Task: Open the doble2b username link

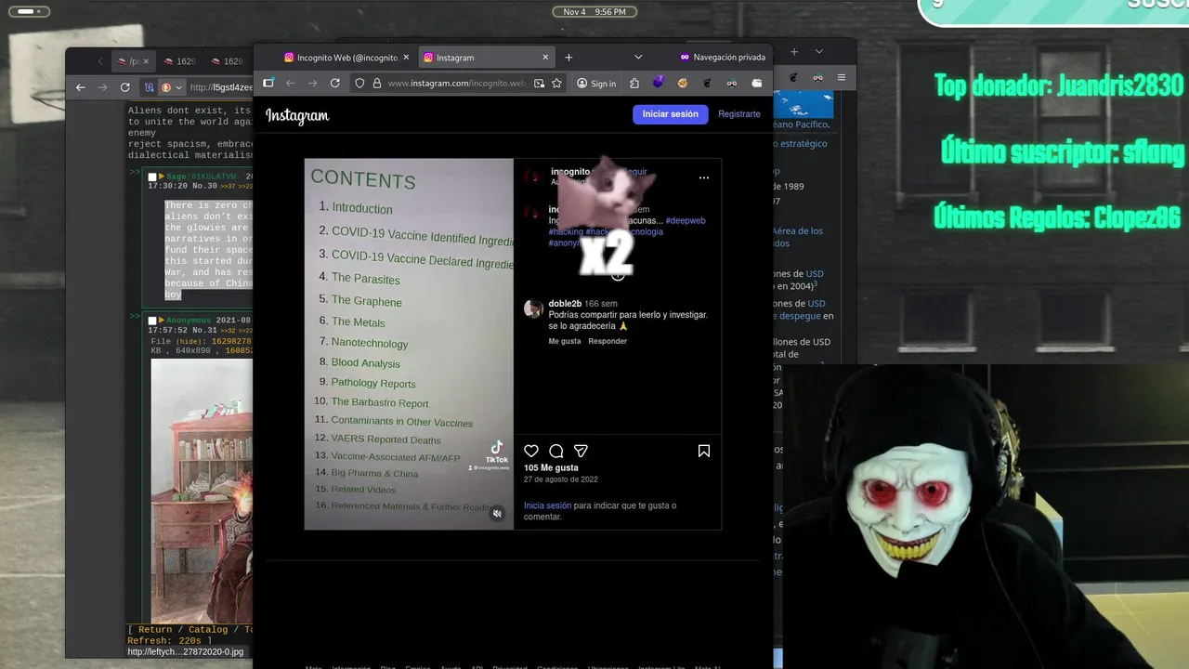Action: pyautogui.click(x=565, y=304)
